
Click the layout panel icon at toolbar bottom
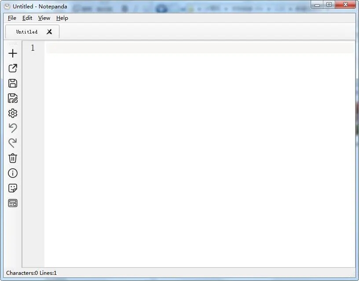[x=13, y=203]
